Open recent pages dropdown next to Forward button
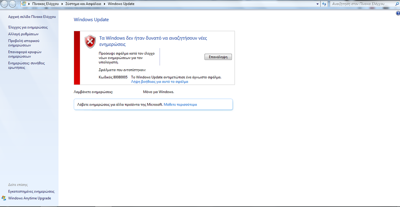Screen dimensions: 400x207 18,4
